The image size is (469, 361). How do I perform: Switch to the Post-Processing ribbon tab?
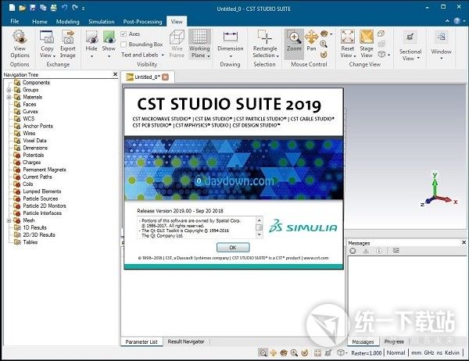click(x=143, y=22)
